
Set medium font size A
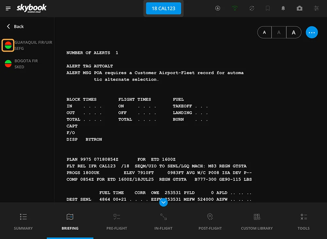coord(279,32)
